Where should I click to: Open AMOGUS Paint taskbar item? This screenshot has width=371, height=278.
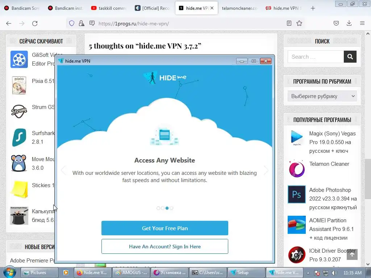(131, 273)
